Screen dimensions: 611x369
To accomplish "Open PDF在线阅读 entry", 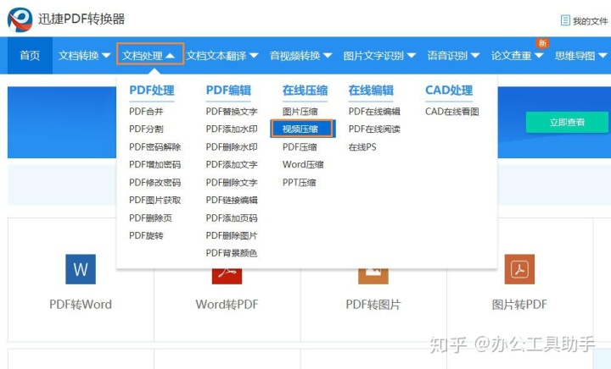I will [374, 129].
